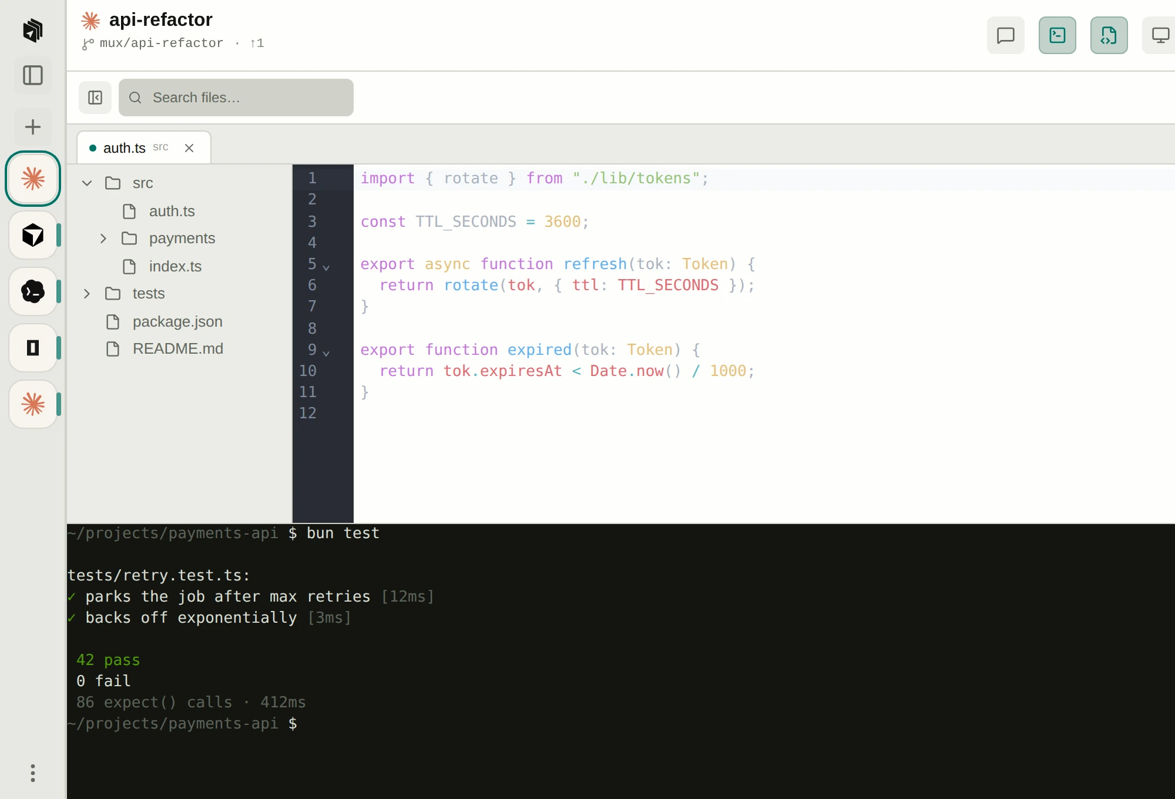Click '42 pass' in terminal output
The width and height of the screenshot is (1175, 799).
coord(108,660)
